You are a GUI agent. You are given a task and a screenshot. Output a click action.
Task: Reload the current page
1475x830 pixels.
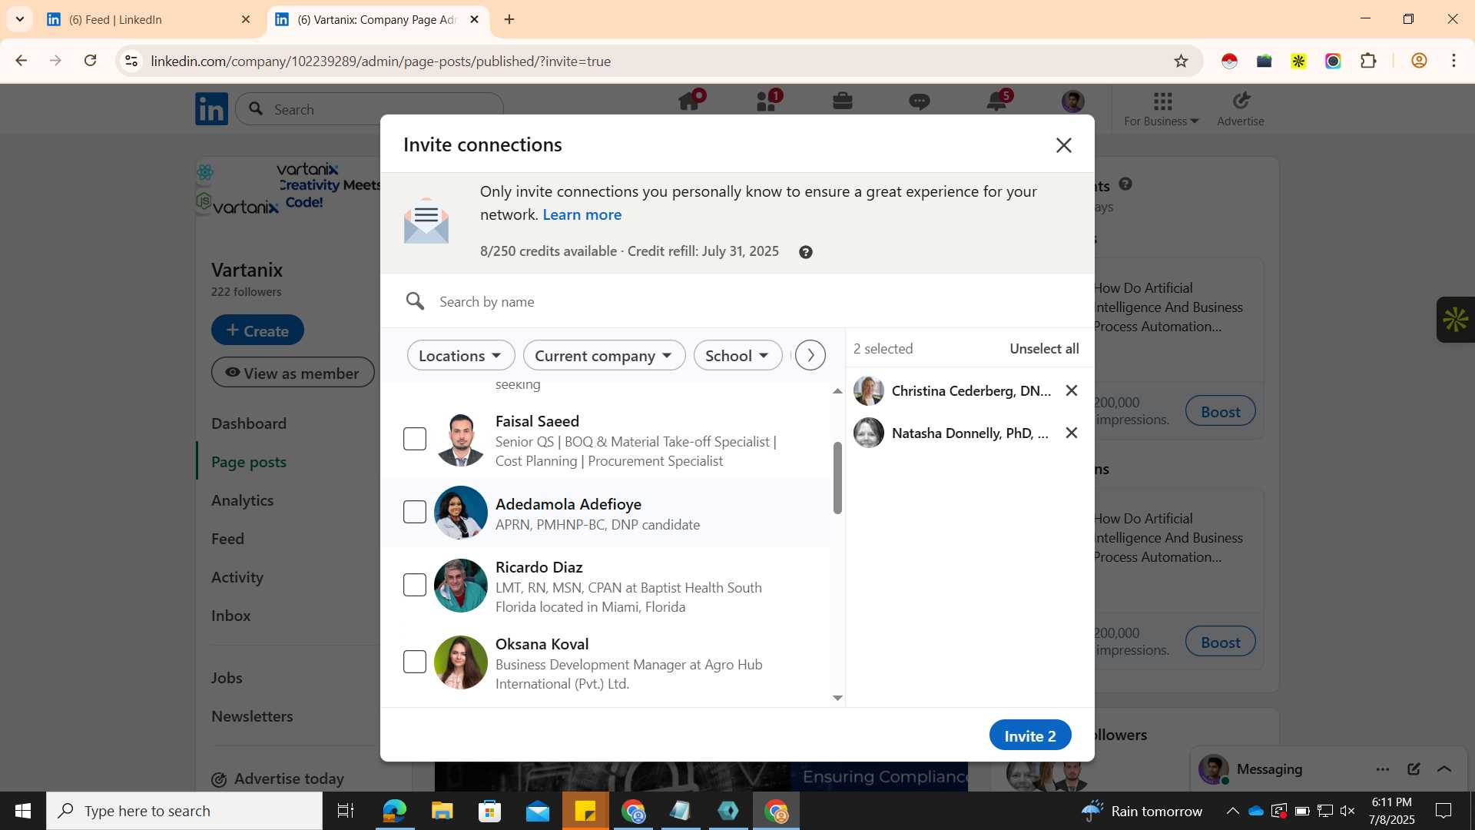point(91,61)
